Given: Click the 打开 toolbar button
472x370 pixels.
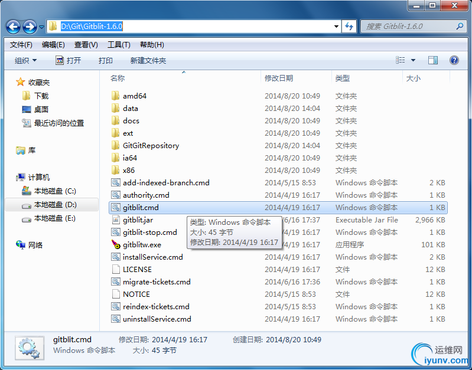Looking at the screenshot, I should (69, 60).
